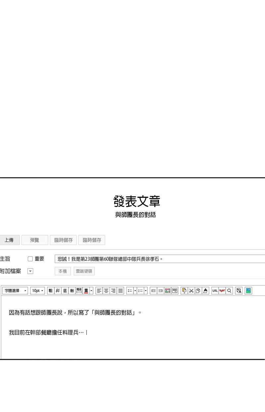The image size is (265, 412).
Task: Apply underline with the 底 button
Action: (65, 291)
